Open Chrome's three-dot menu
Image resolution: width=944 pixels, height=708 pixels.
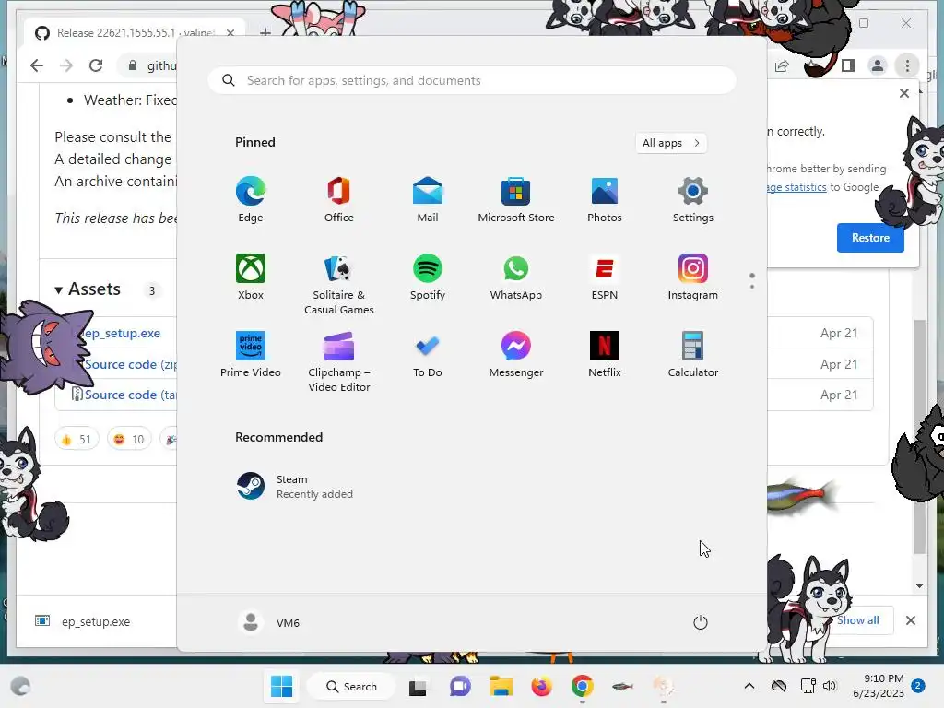coord(907,65)
